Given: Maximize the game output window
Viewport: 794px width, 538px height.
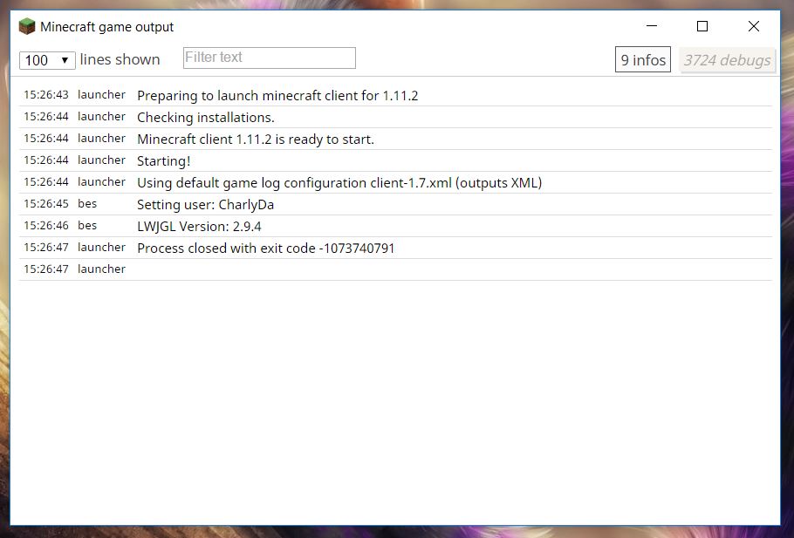Looking at the screenshot, I should point(702,26).
